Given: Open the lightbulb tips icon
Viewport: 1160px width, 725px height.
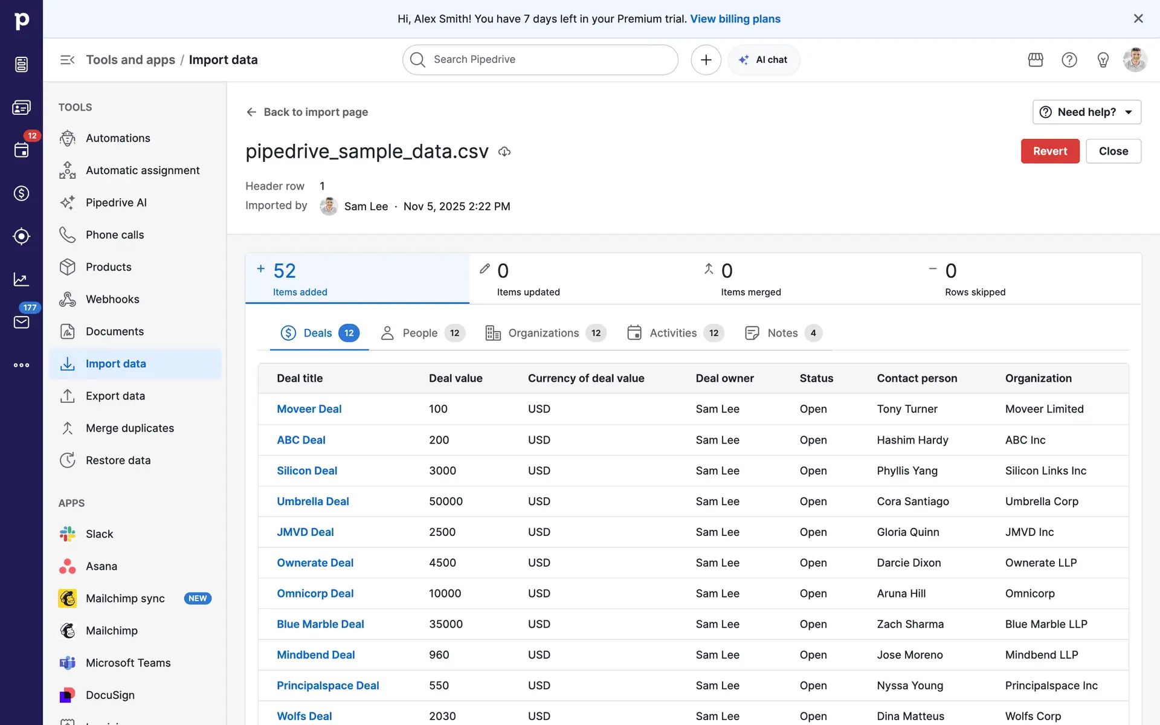Looking at the screenshot, I should point(1103,60).
